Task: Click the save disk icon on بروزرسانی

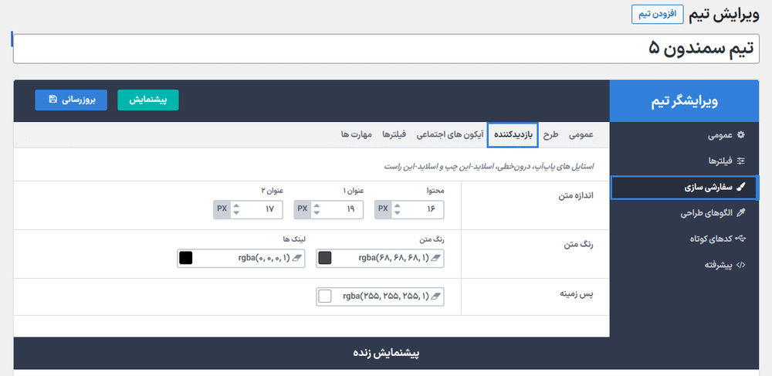Action: 52,100
